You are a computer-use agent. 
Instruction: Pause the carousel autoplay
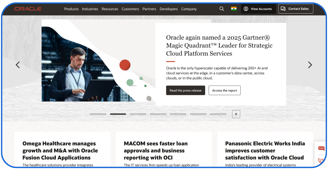coord(236,114)
